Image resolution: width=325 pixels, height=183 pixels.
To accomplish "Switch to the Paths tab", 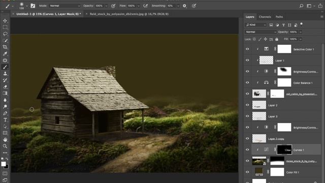I will click(279, 17).
